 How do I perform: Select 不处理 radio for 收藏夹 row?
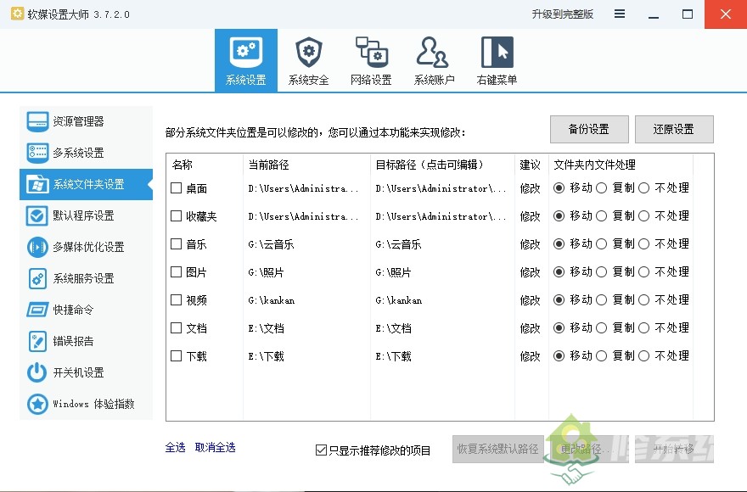click(643, 216)
